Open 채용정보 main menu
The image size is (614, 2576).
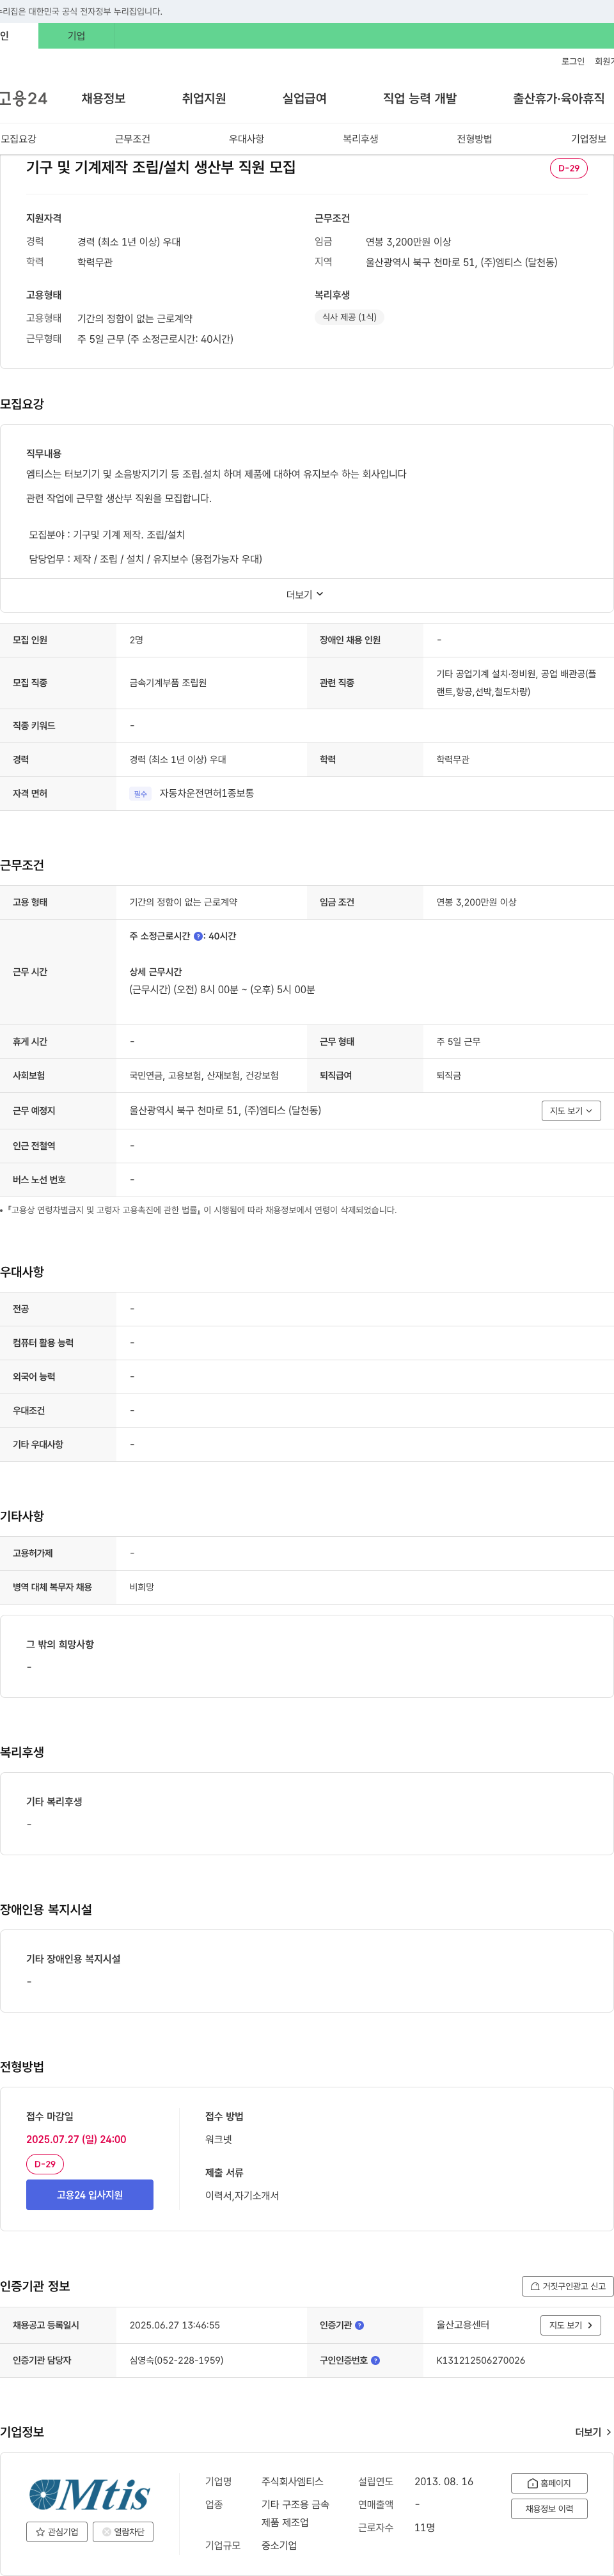[x=103, y=98]
